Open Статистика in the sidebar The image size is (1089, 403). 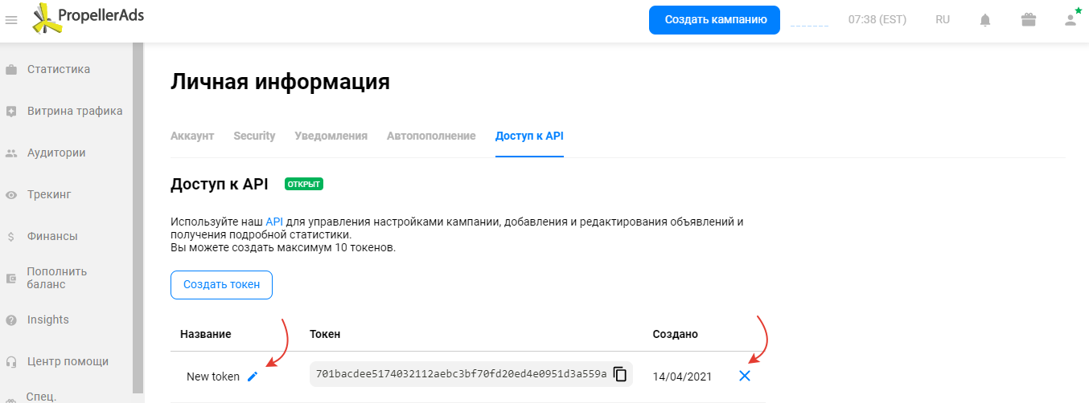[x=59, y=69]
